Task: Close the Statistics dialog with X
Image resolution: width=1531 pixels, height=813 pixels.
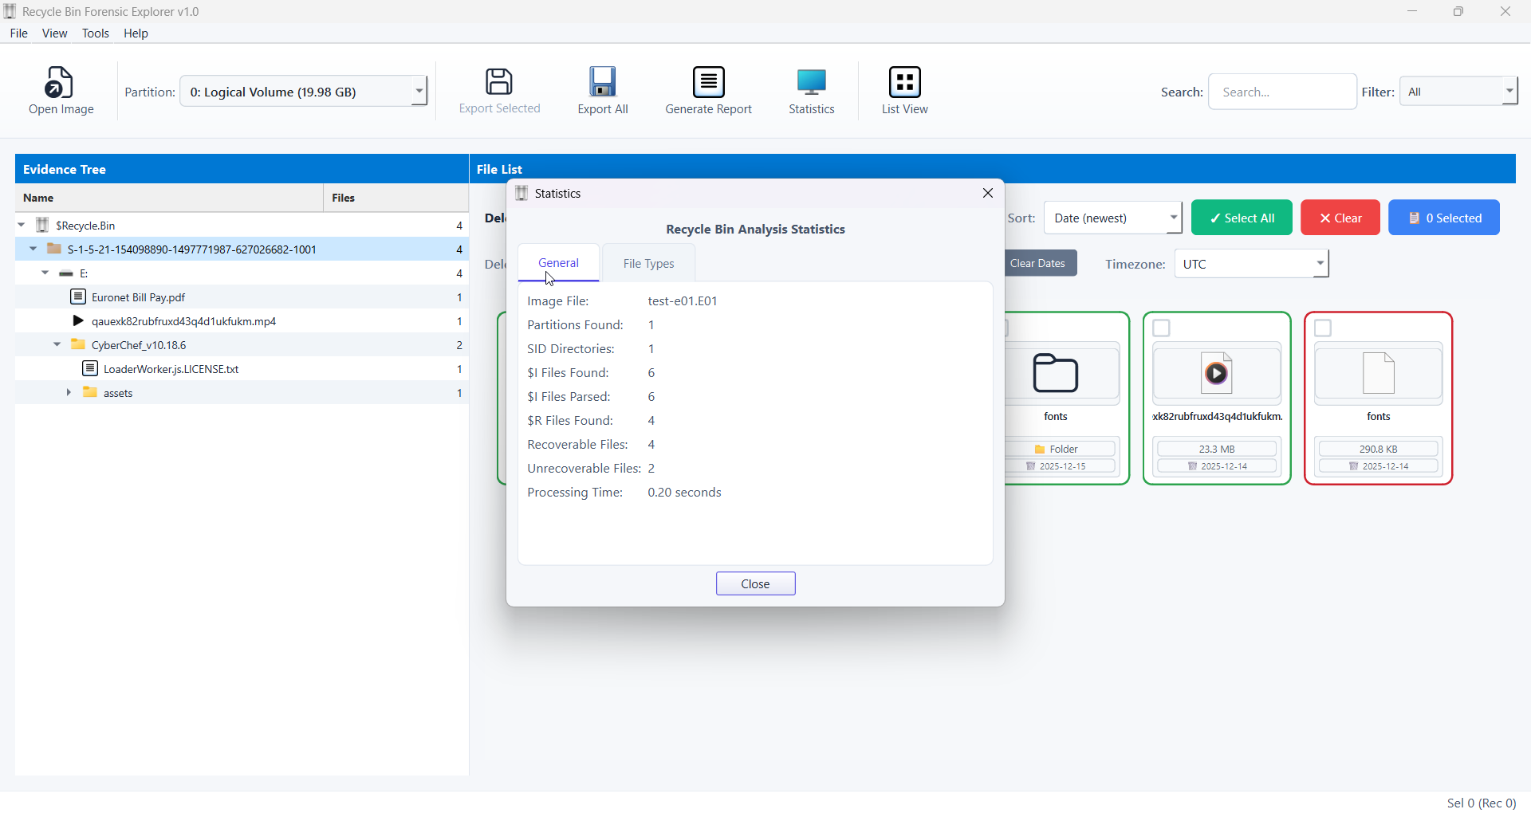Action: point(988,194)
